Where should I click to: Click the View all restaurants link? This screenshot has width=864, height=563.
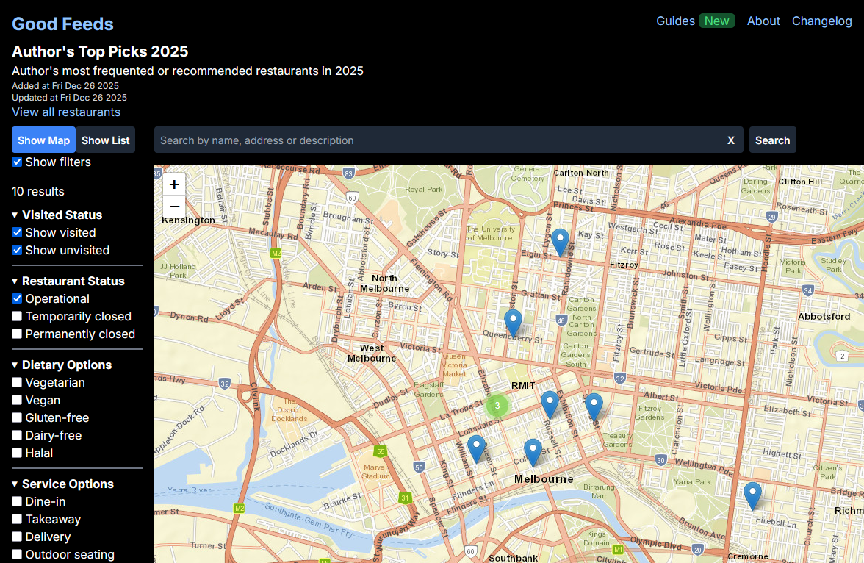pyautogui.click(x=66, y=112)
